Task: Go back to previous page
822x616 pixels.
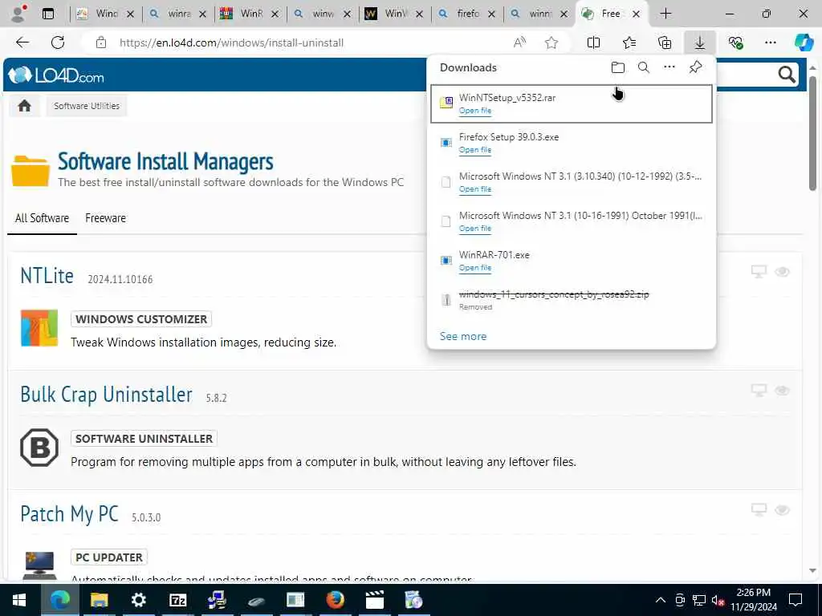Action: (x=22, y=43)
